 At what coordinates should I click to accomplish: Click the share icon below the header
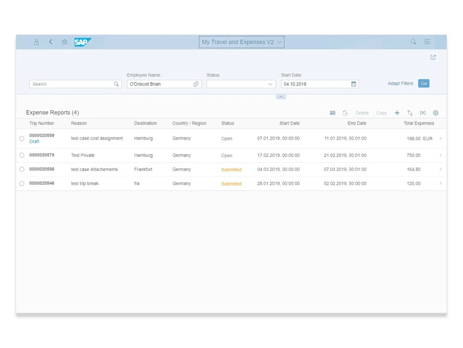coord(433,57)
